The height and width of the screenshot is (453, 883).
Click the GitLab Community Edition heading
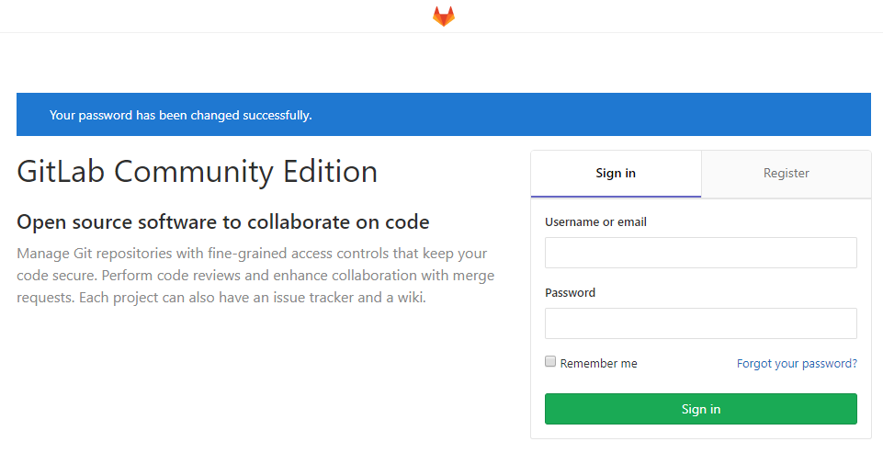point(197,172)
